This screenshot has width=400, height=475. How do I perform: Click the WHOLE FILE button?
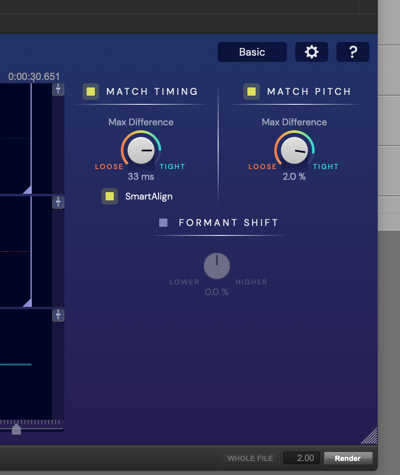click(250, 458)
